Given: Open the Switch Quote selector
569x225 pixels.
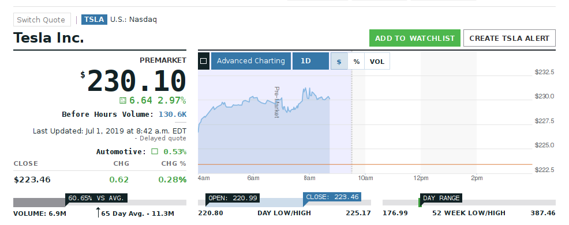Looking at the screenshot, I should coord(42,20).
